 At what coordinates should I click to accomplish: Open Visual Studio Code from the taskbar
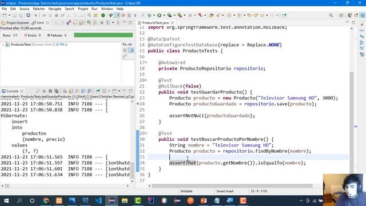click(98, 201)
